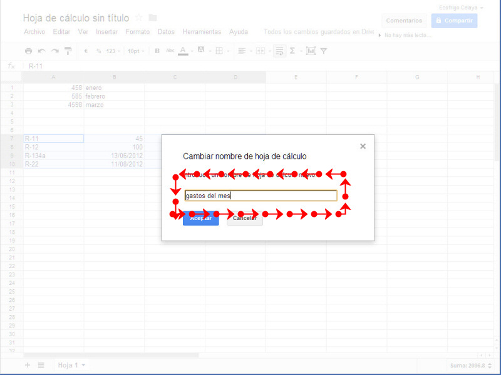Screen dimensions: 501x375
Task: Click the Comentarios button
Action: [x=404, y=21]
